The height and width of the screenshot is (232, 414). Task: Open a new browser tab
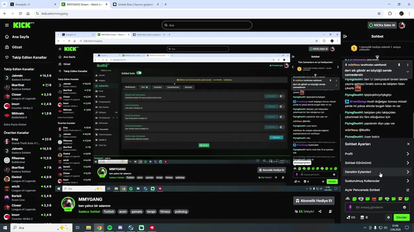click(166, 5)
